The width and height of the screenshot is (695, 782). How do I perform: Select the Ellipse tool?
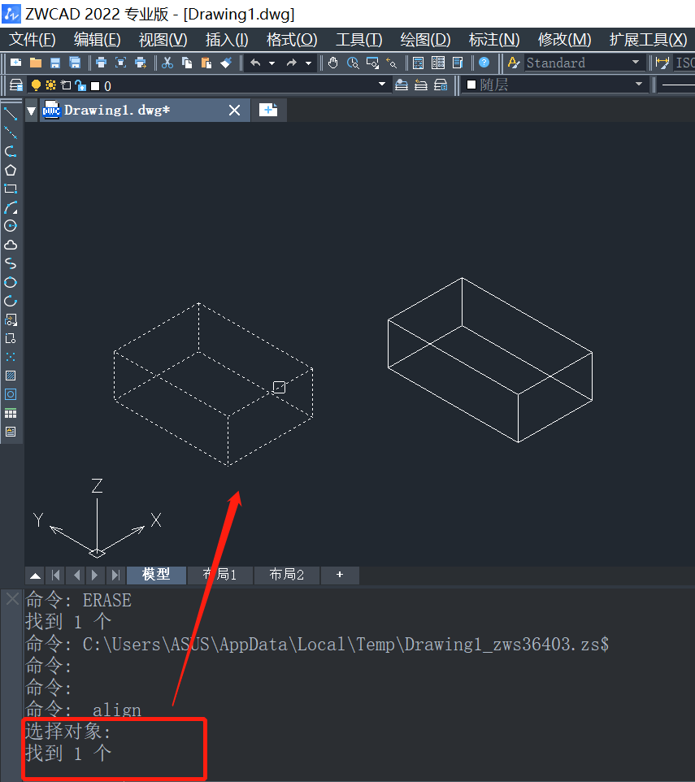[x=11, y=282]
